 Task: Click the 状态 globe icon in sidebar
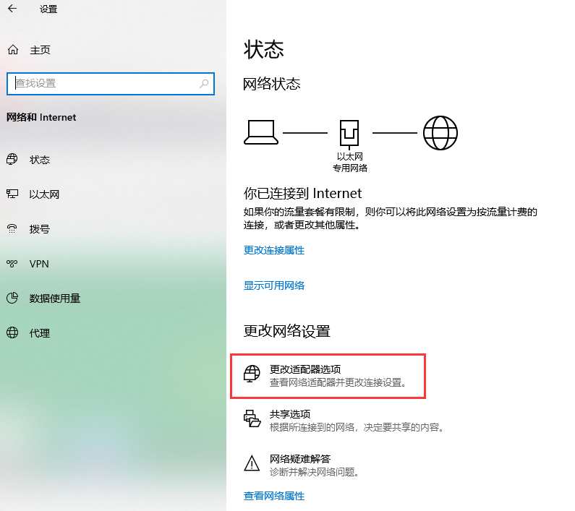click(12, 160)
